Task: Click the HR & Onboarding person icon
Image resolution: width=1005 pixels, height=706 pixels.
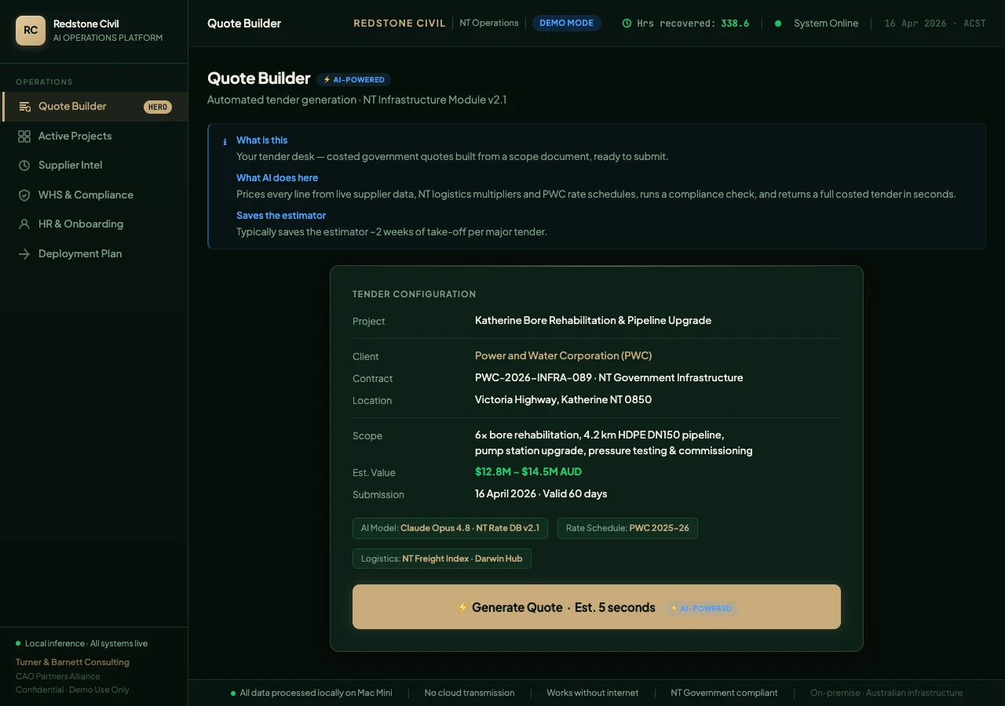Action: [x=24, y=224]
